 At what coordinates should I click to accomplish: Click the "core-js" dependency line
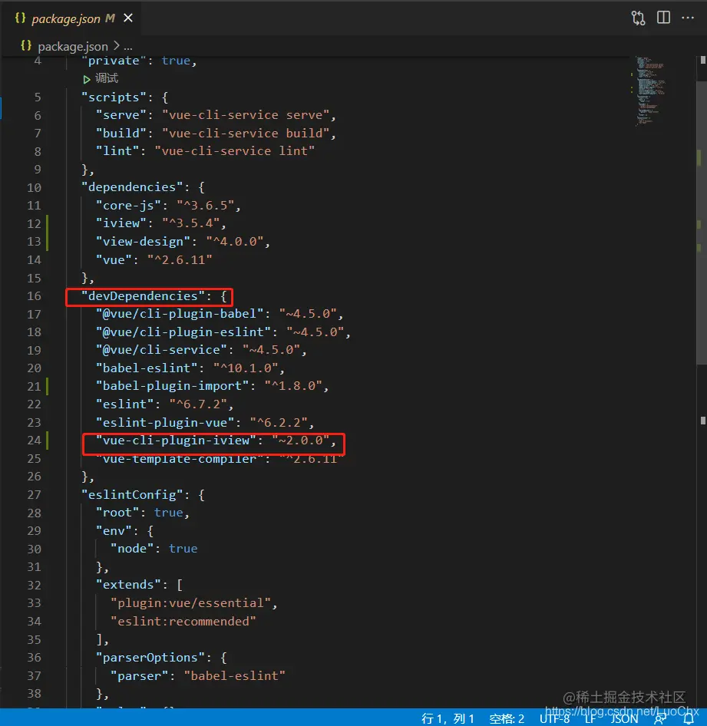click(x=168, y=206)
